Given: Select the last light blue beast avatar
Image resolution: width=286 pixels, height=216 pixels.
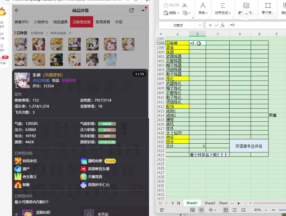Looking at the screenshot, I should [x=110, y=59].
